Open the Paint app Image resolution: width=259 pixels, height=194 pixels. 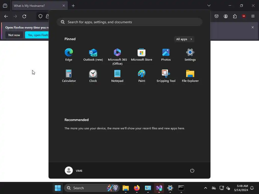(x=142, y=76)
